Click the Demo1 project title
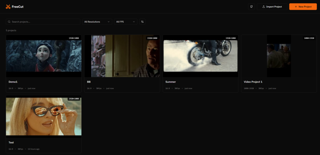 coord(13,82)
